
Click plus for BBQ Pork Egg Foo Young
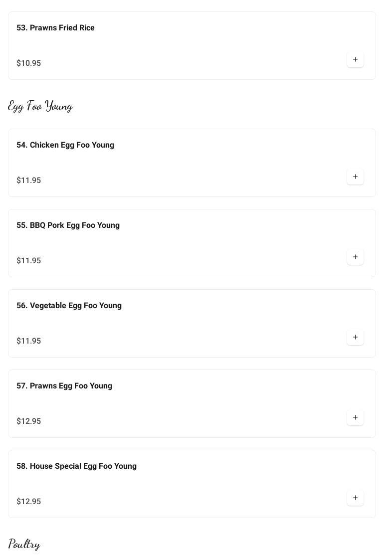point(355,257)
